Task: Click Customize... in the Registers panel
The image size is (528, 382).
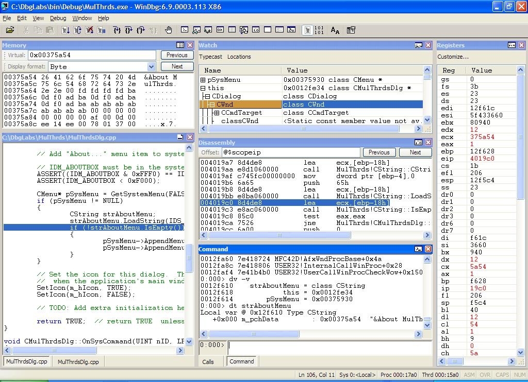Action: coord(453,57)
